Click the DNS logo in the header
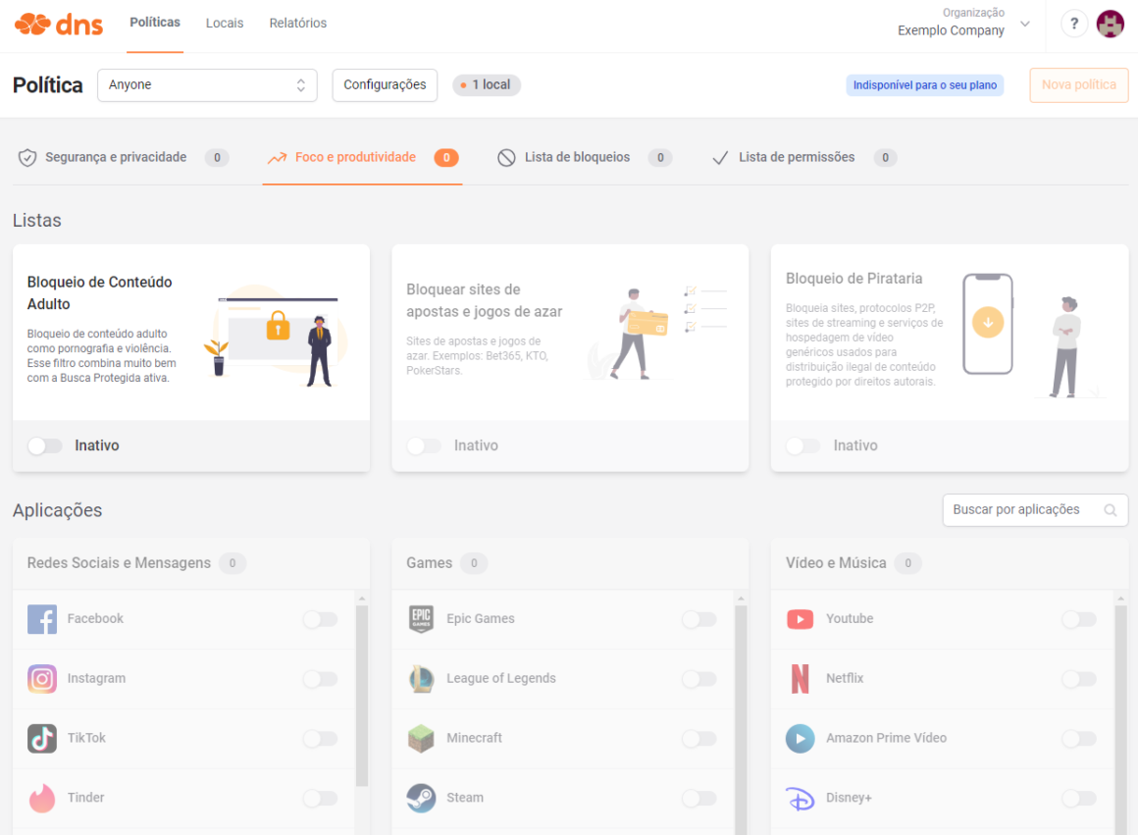This screenshot has height=835, width=1138. point(59,24)
